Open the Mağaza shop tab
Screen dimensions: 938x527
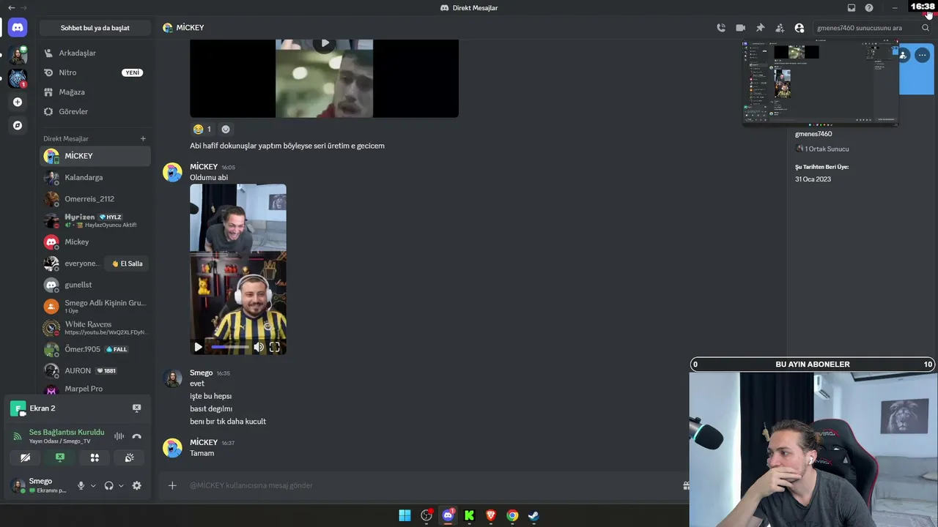(95, 92)
